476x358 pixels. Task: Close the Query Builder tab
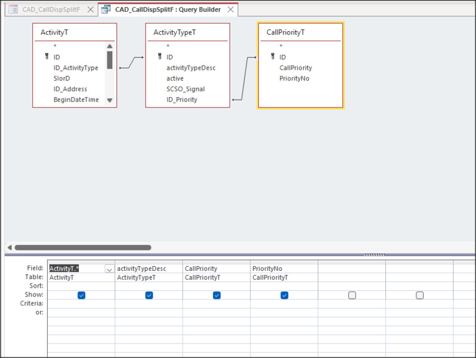pos(230,10)
